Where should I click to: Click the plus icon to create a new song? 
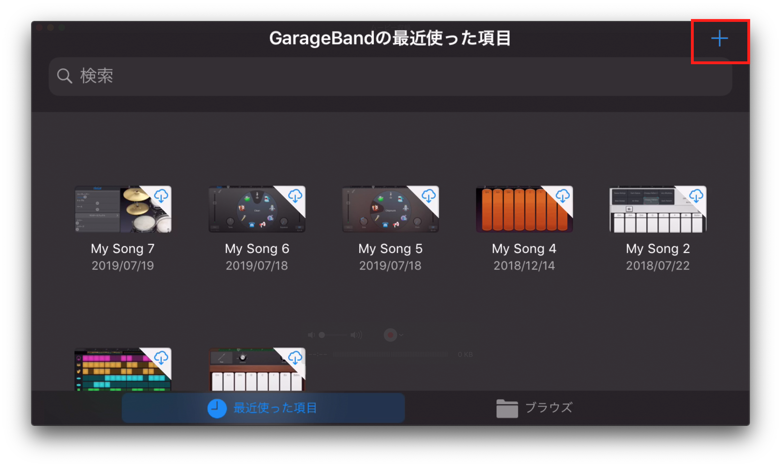click(719, 38)
